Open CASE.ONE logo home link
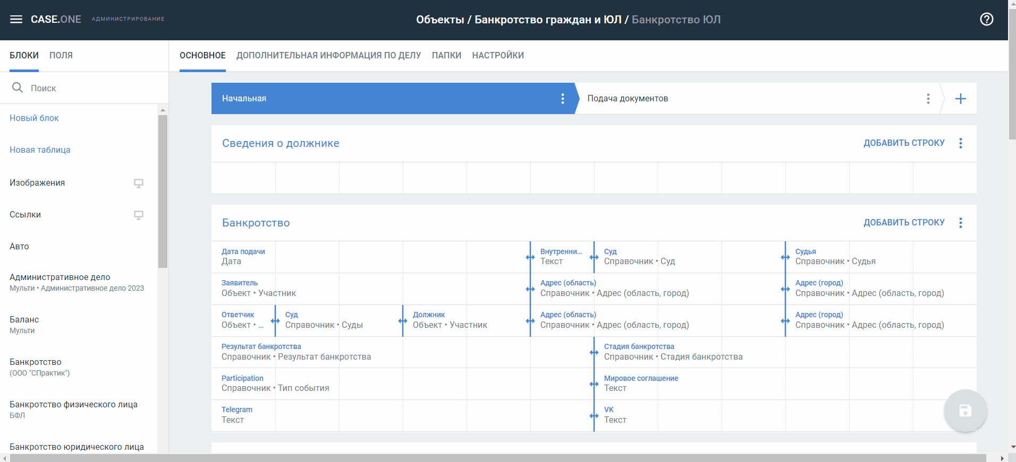The width and height of the screenshot is (1016, 462). click(56, 19)
